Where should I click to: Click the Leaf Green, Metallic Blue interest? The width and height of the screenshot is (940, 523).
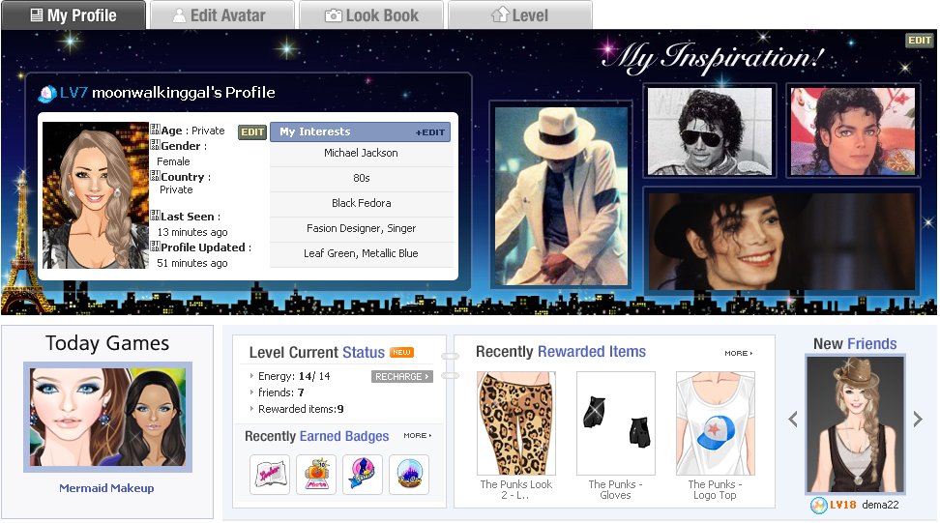[361, 254]
